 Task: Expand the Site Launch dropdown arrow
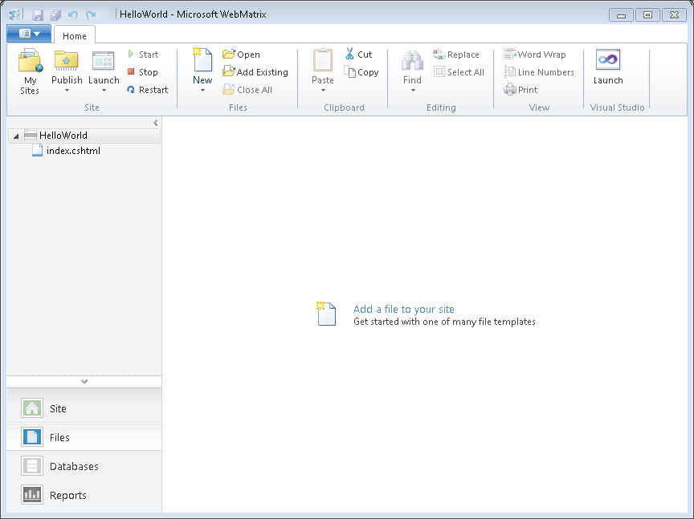point(104,91)
